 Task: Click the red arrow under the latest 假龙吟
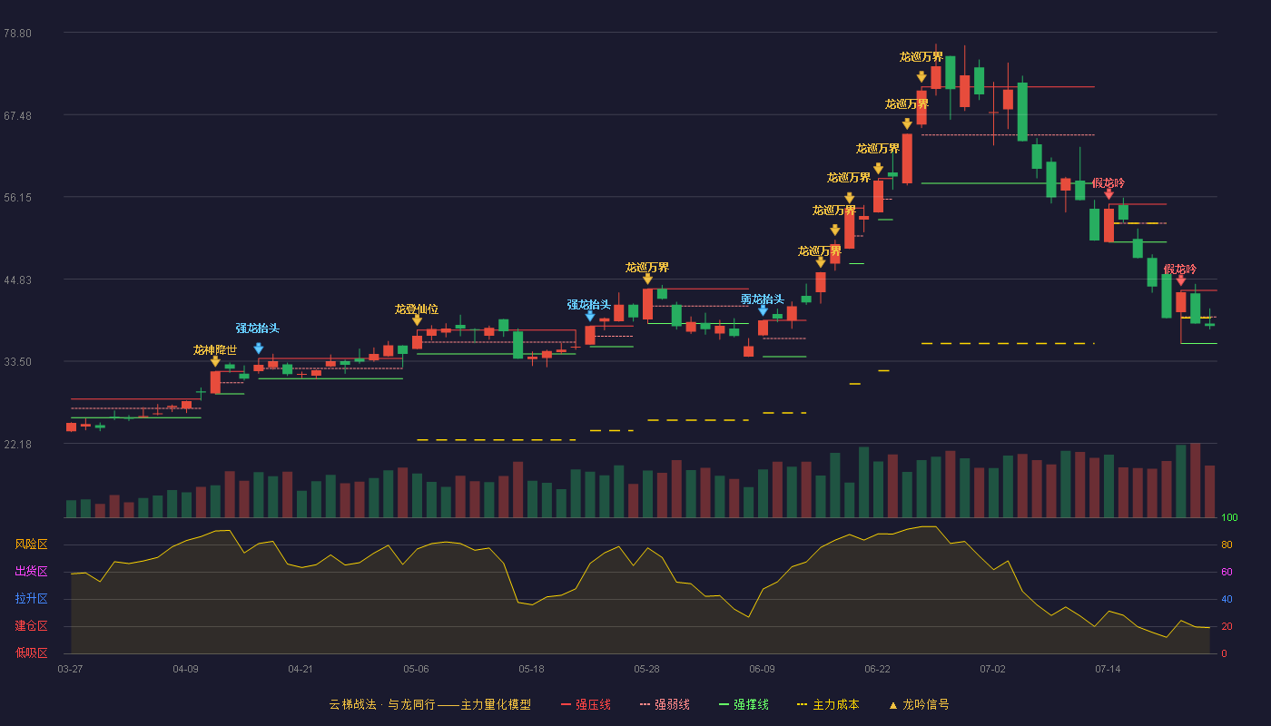click(1180, 280)
